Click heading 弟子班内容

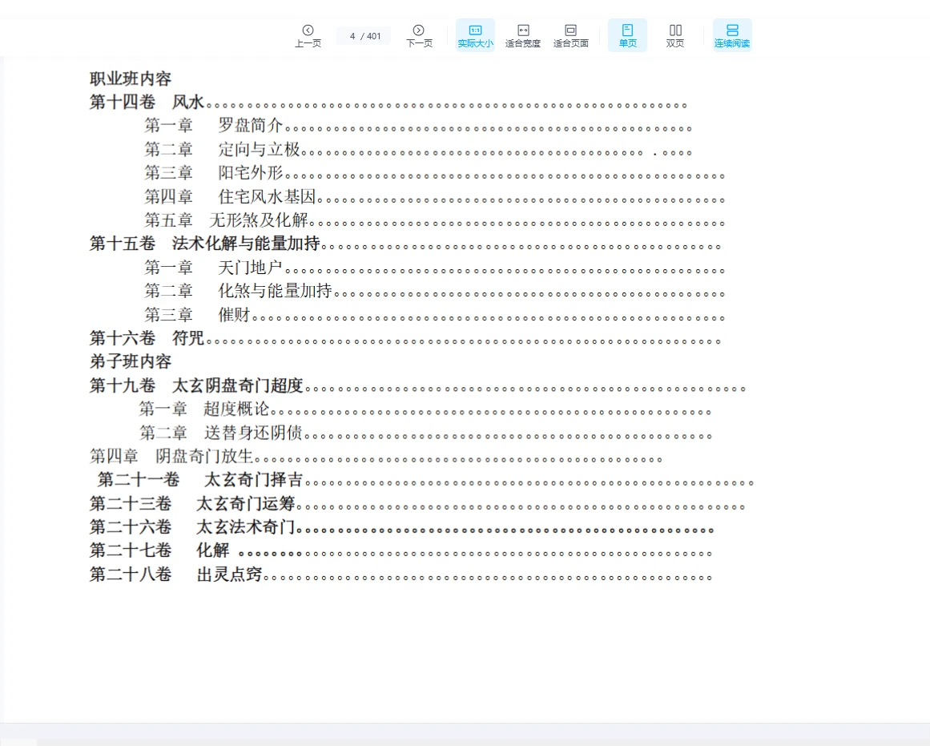tap(131, 361)
